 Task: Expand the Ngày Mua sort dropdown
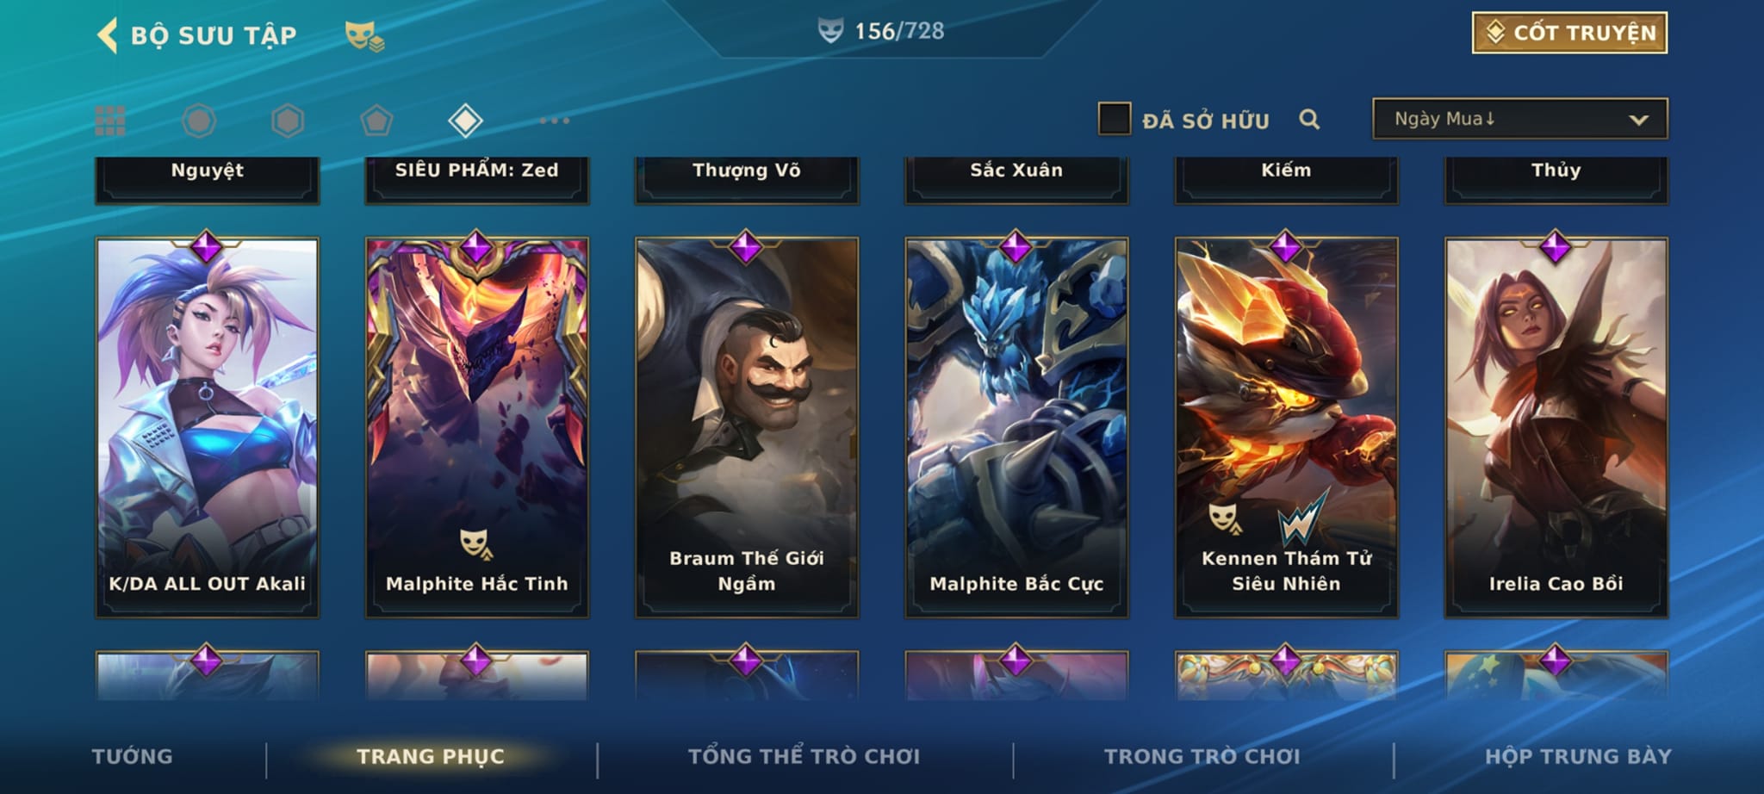click(x=1519, y=119)
